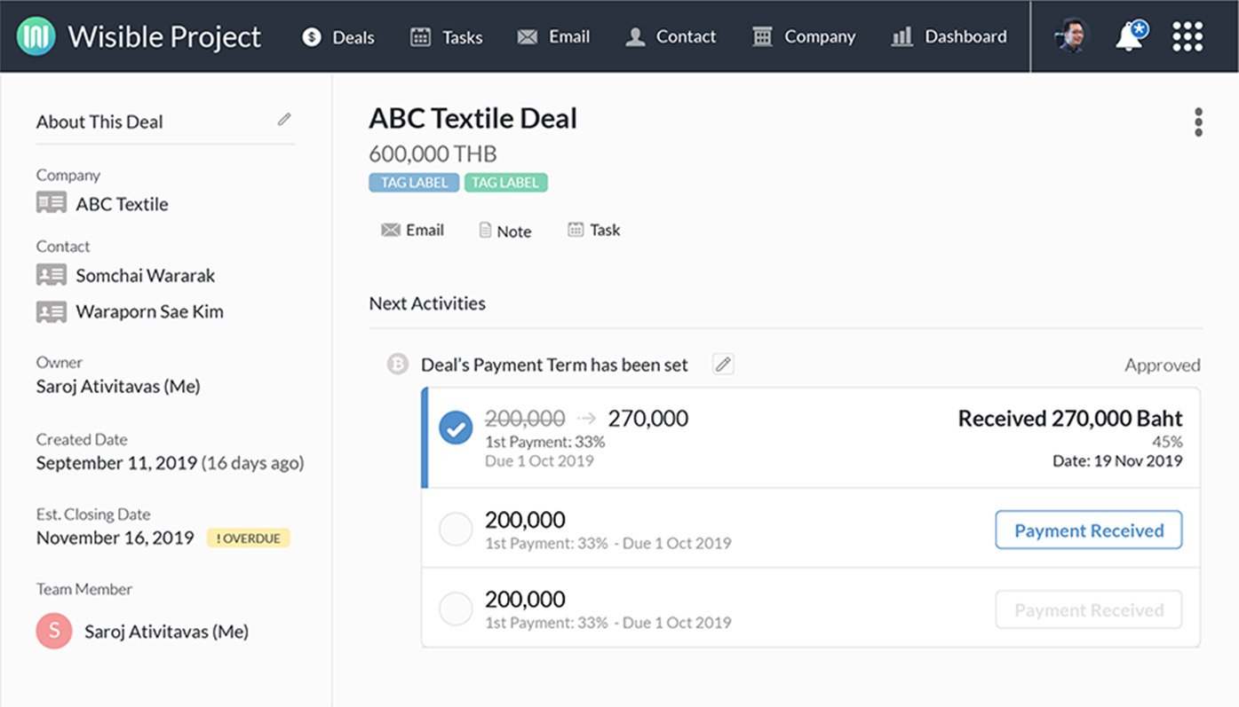Check the third 200,000 payment circle
1239x707 pixels.
point(456,609)
